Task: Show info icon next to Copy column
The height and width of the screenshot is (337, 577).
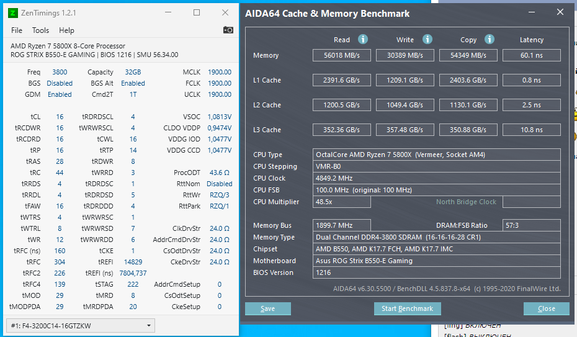Action: [x=490, y=39]
